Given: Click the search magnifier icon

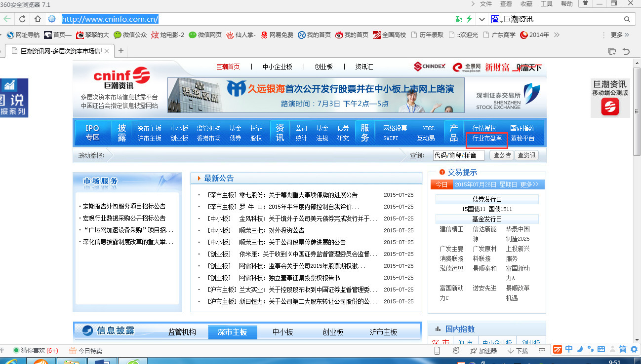Looking at the screenshot, I should pos(627,19).
